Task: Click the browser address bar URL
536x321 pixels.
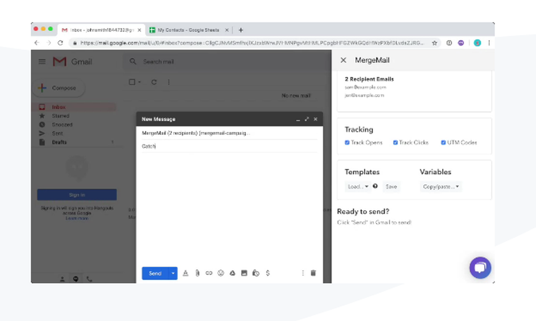Action: (x=251, y=43)
